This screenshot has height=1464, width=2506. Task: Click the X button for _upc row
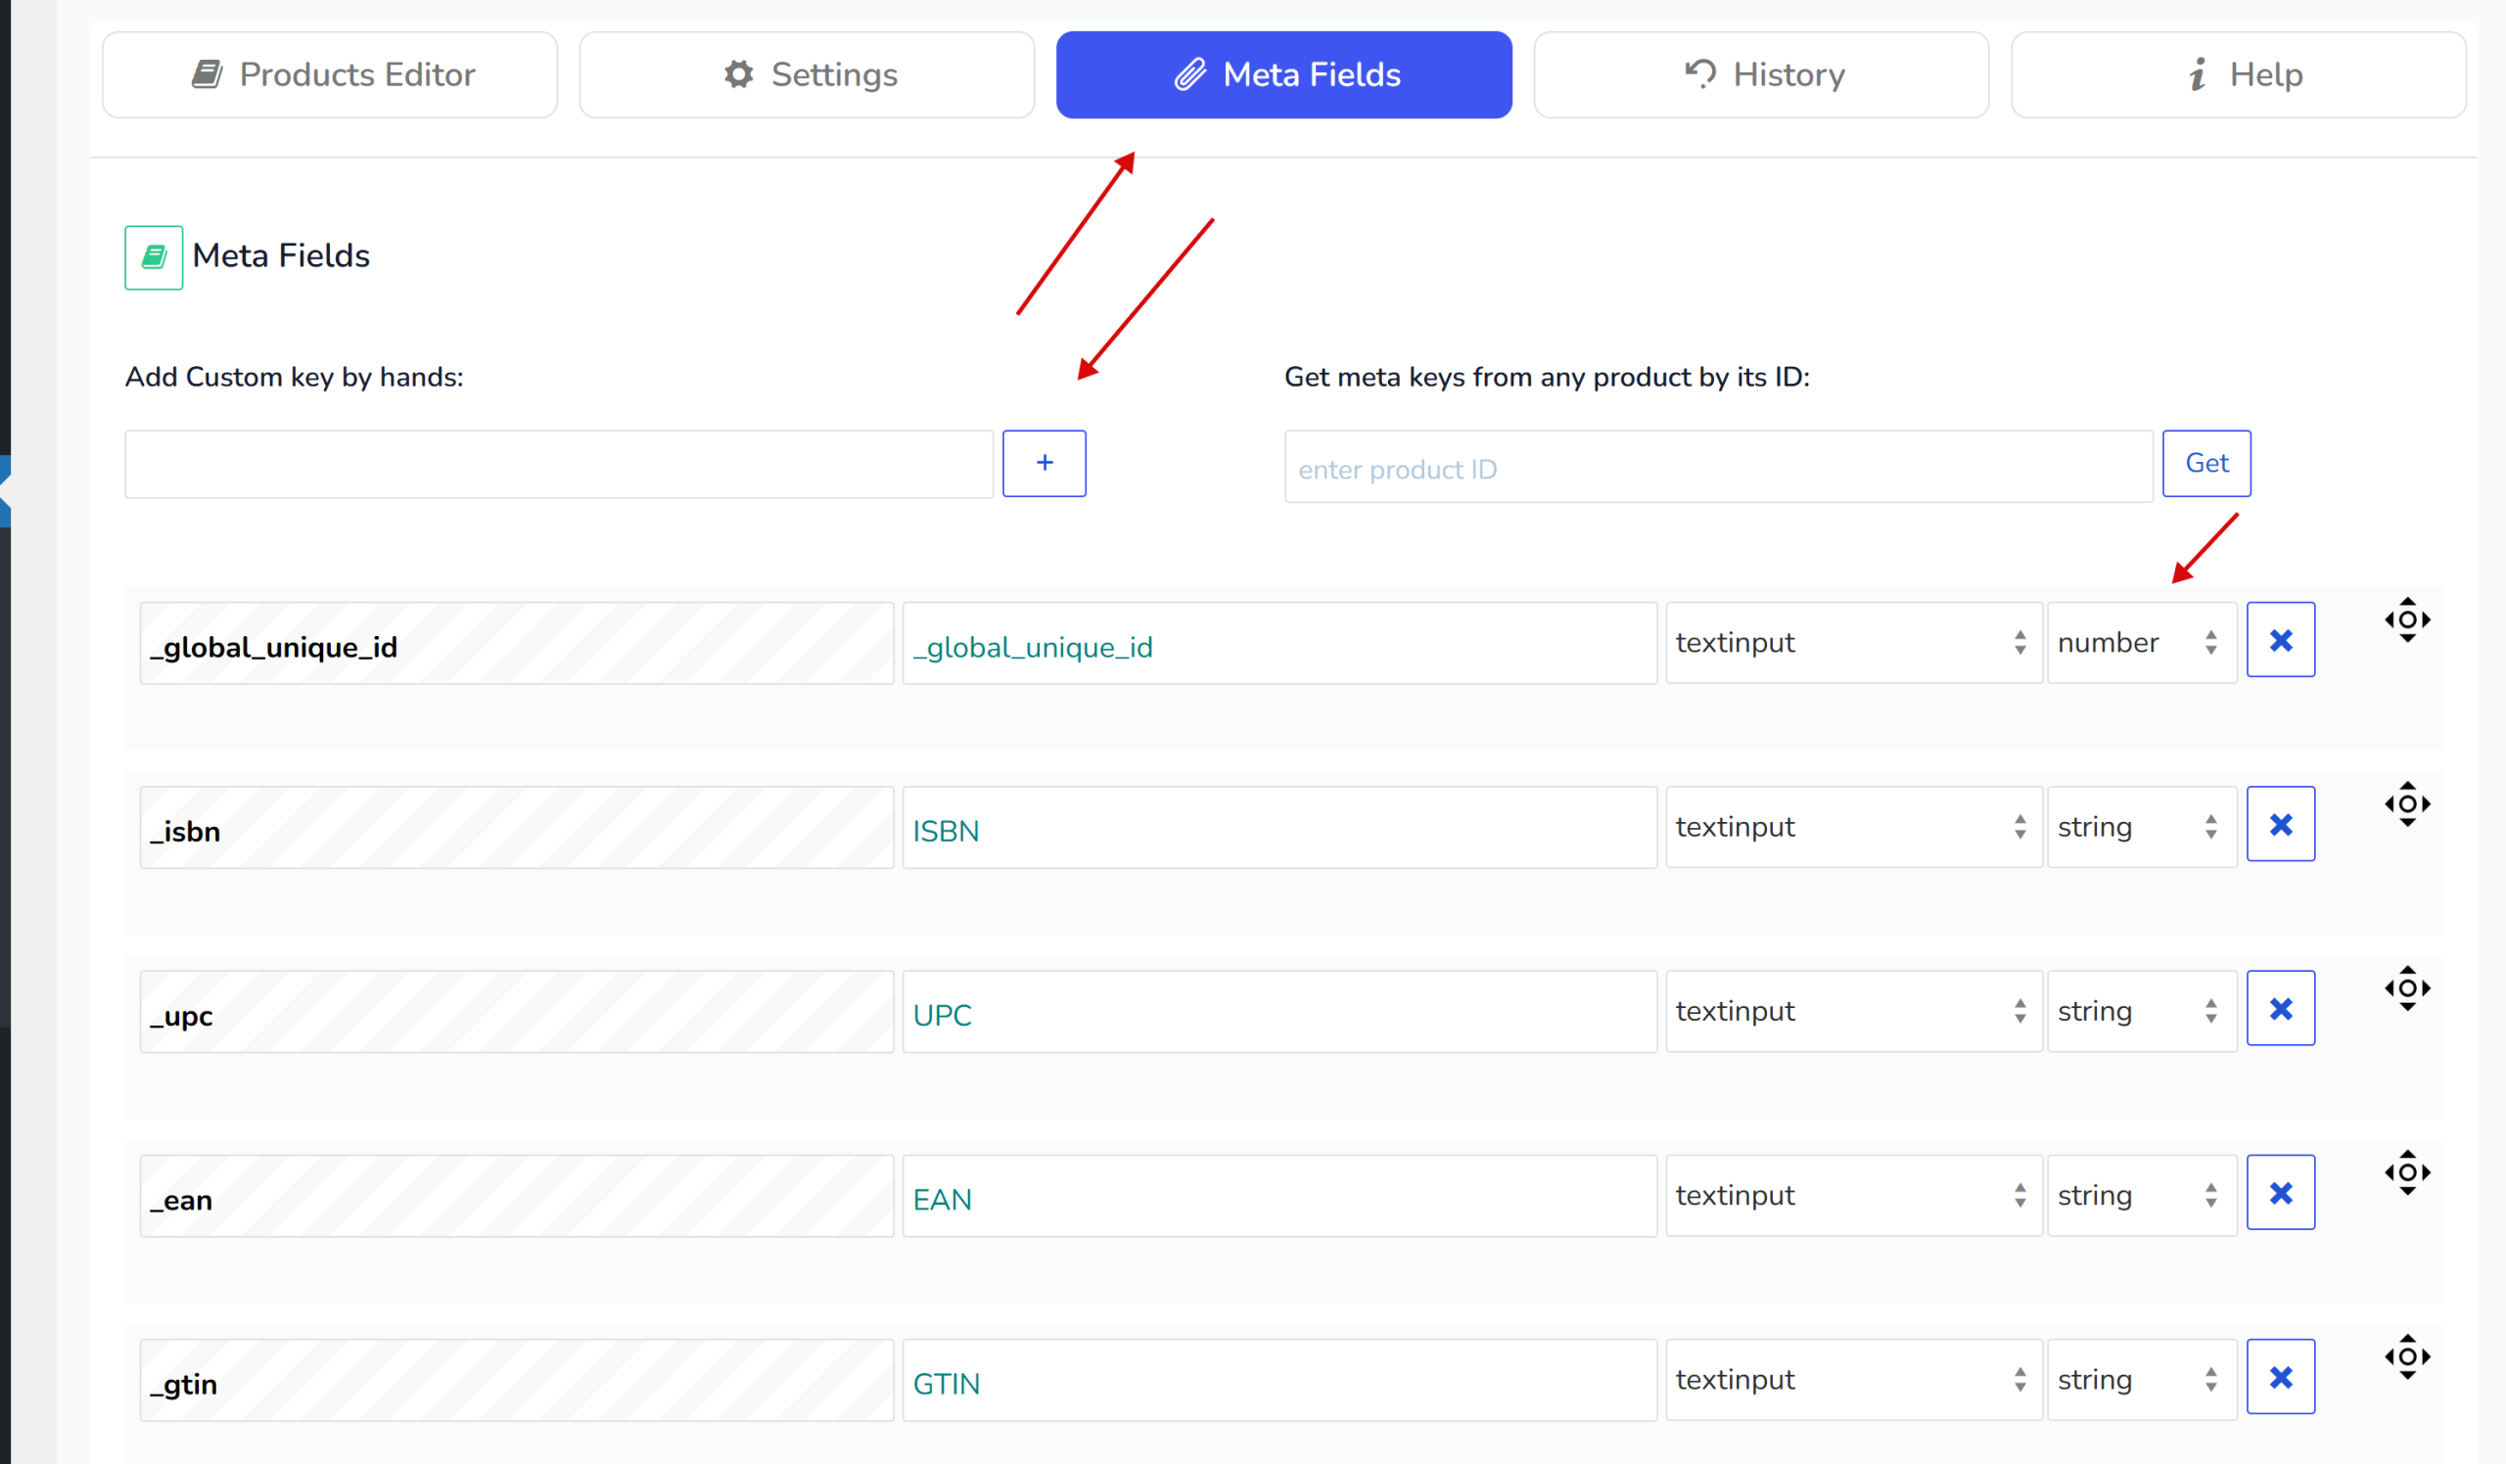click(x=2280, y=1008)
